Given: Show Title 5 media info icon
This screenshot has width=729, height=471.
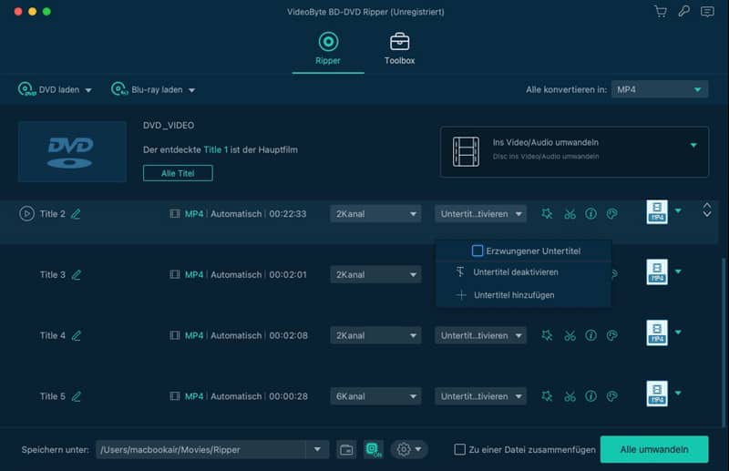Looking at the screenshot, I should (x=590, y=396).
